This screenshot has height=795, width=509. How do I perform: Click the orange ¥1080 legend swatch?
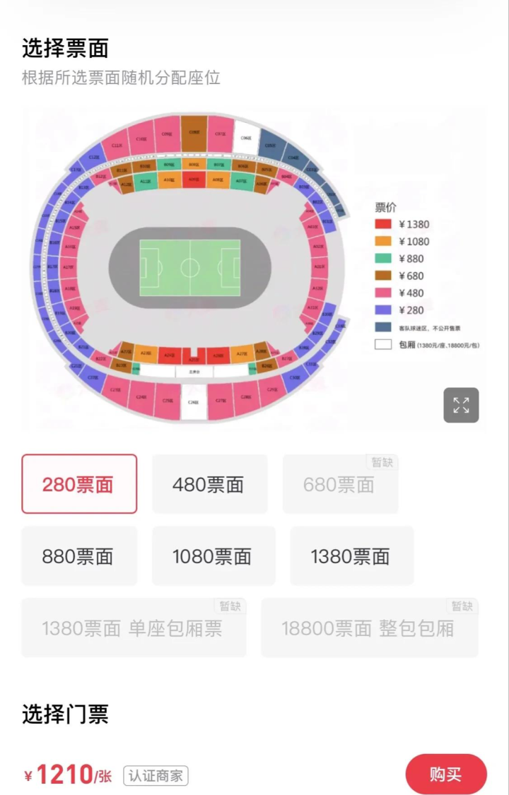pos(383,242)
